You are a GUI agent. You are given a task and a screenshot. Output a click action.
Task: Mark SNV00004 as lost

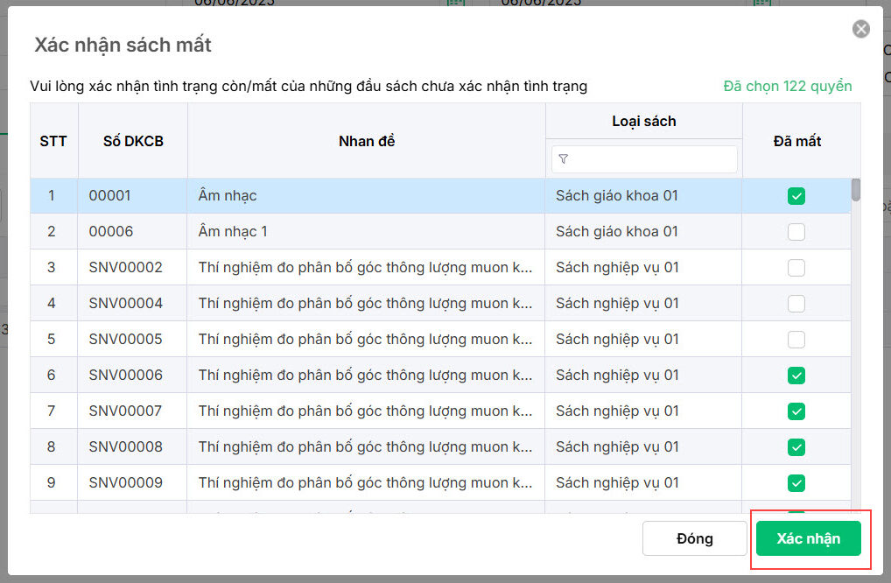pyautogui.click(x=796, y=304)
